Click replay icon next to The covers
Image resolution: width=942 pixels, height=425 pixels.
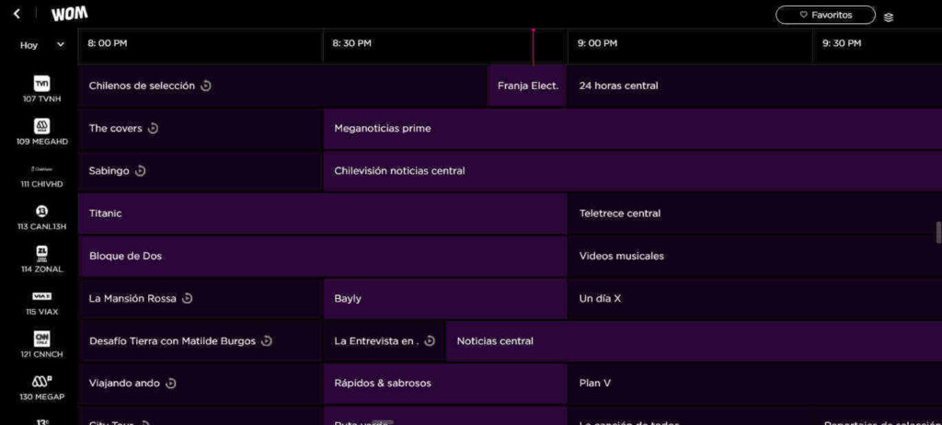point(153,129)
